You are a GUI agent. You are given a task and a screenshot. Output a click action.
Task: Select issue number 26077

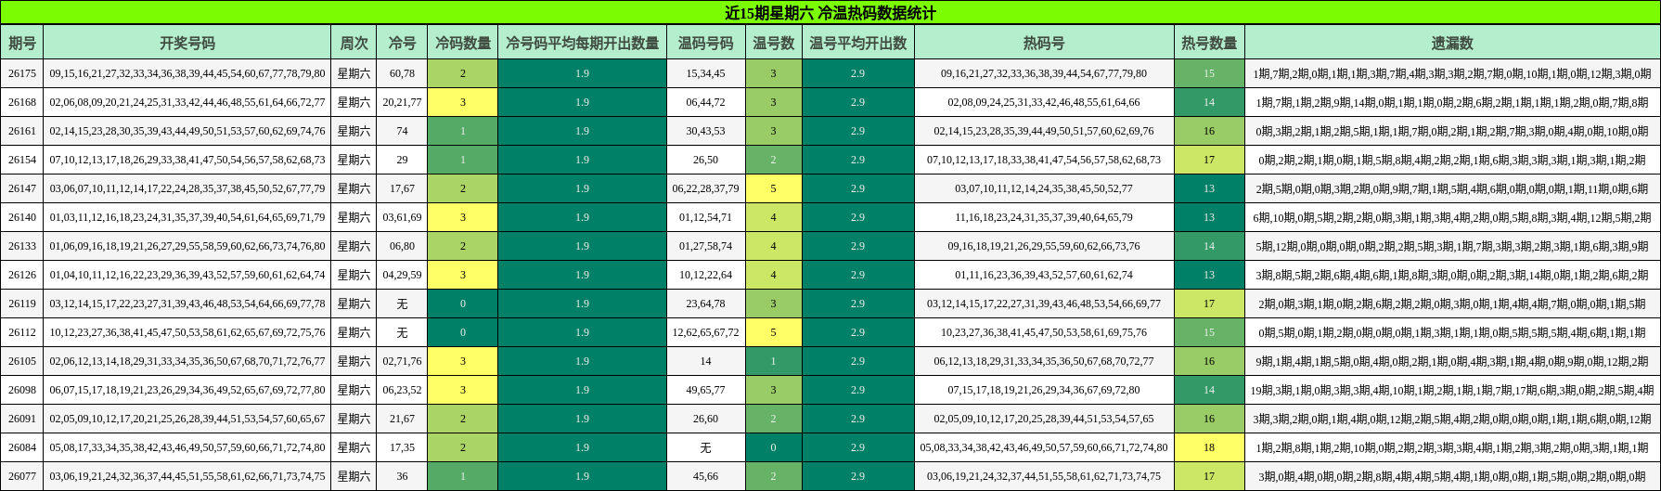(x=22, y=476)
